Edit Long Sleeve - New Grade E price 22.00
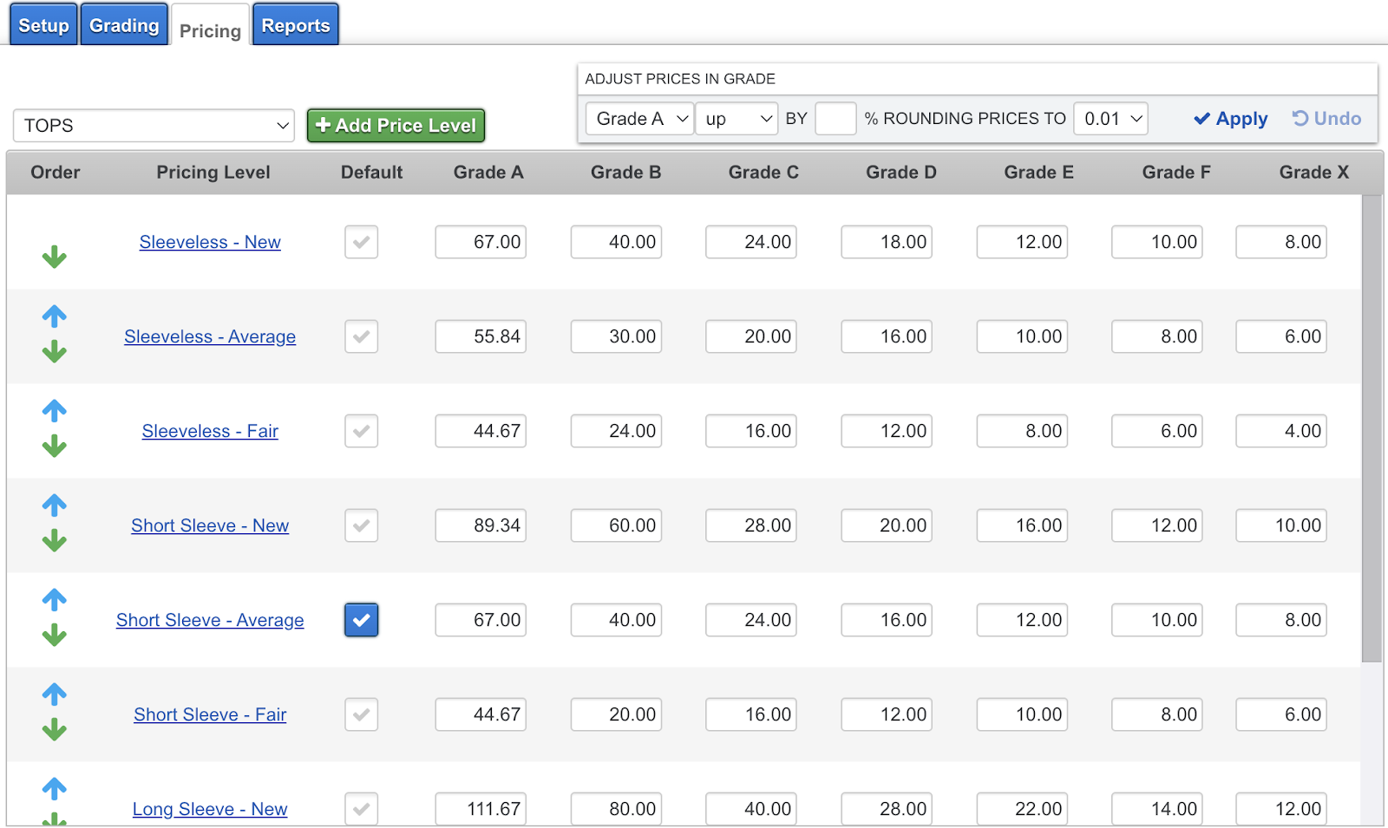The height and width of the screenshot is (828, 1388). pos(1022,809)
